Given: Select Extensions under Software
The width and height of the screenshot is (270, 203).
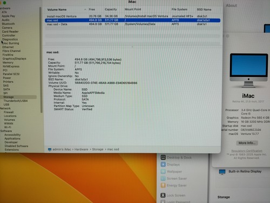Looking at the screenshot, I should [12, 150].
